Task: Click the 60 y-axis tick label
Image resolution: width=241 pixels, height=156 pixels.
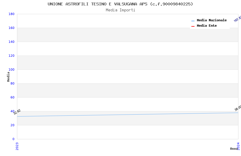Action: point(12,97)
